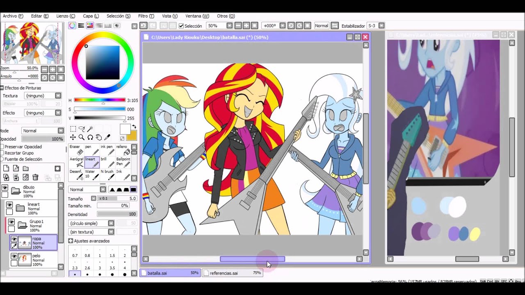Collapse Efectos de Pinturas section
The height and width of the screenshot is (295, 525).
click(x=2, y=88)
